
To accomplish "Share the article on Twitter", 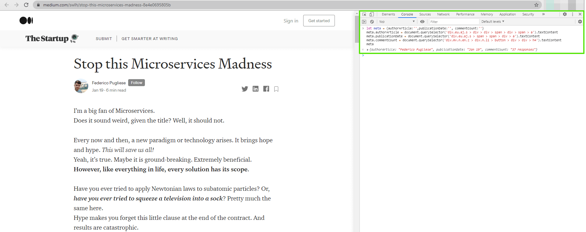I will [245, 89].
